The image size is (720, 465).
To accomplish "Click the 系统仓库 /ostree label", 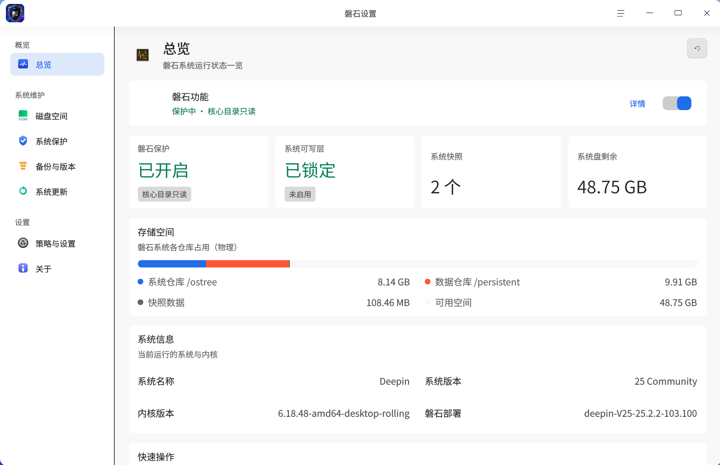I will (x=182, y=282).
